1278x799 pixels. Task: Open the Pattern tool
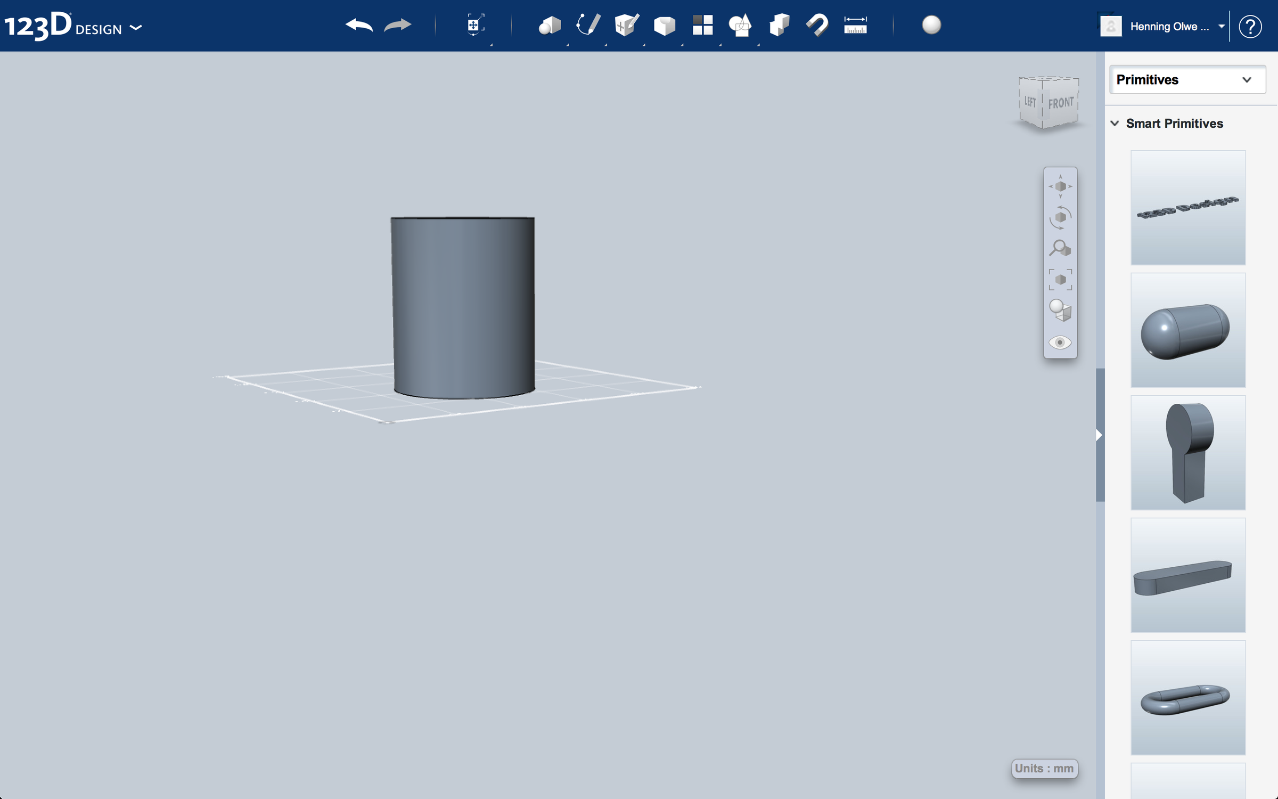pos(703,25)
